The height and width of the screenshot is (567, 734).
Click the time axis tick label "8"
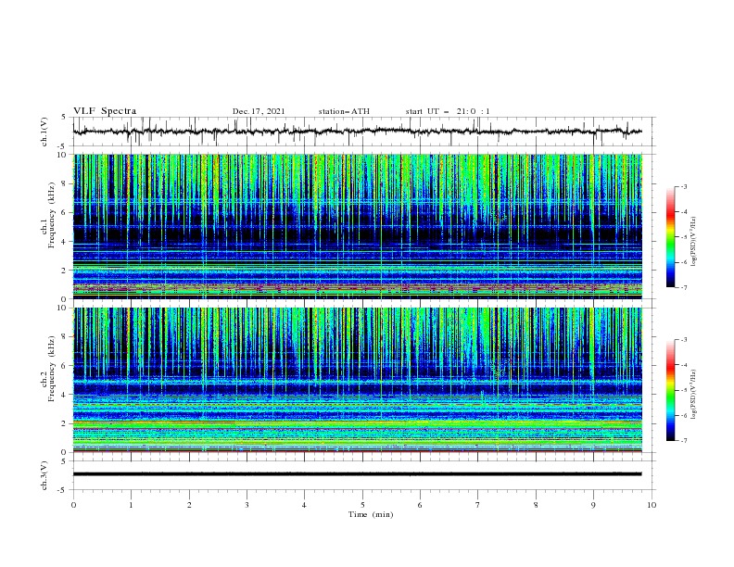[536, 505]
